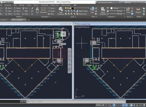Viewport: 146px width, 107px height.
Task: Select the Array tool
Action: [25, 14]
